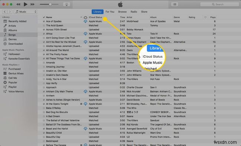Click into the Search field
Viewport: 241px width, 146px height.
coord(219,4)
